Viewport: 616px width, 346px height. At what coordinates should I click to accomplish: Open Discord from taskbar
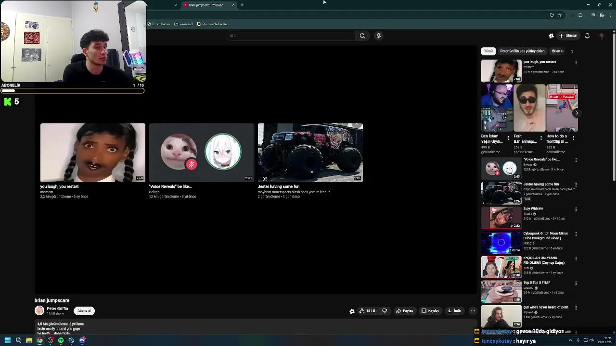pyautogui.click(x=82, y=340)
